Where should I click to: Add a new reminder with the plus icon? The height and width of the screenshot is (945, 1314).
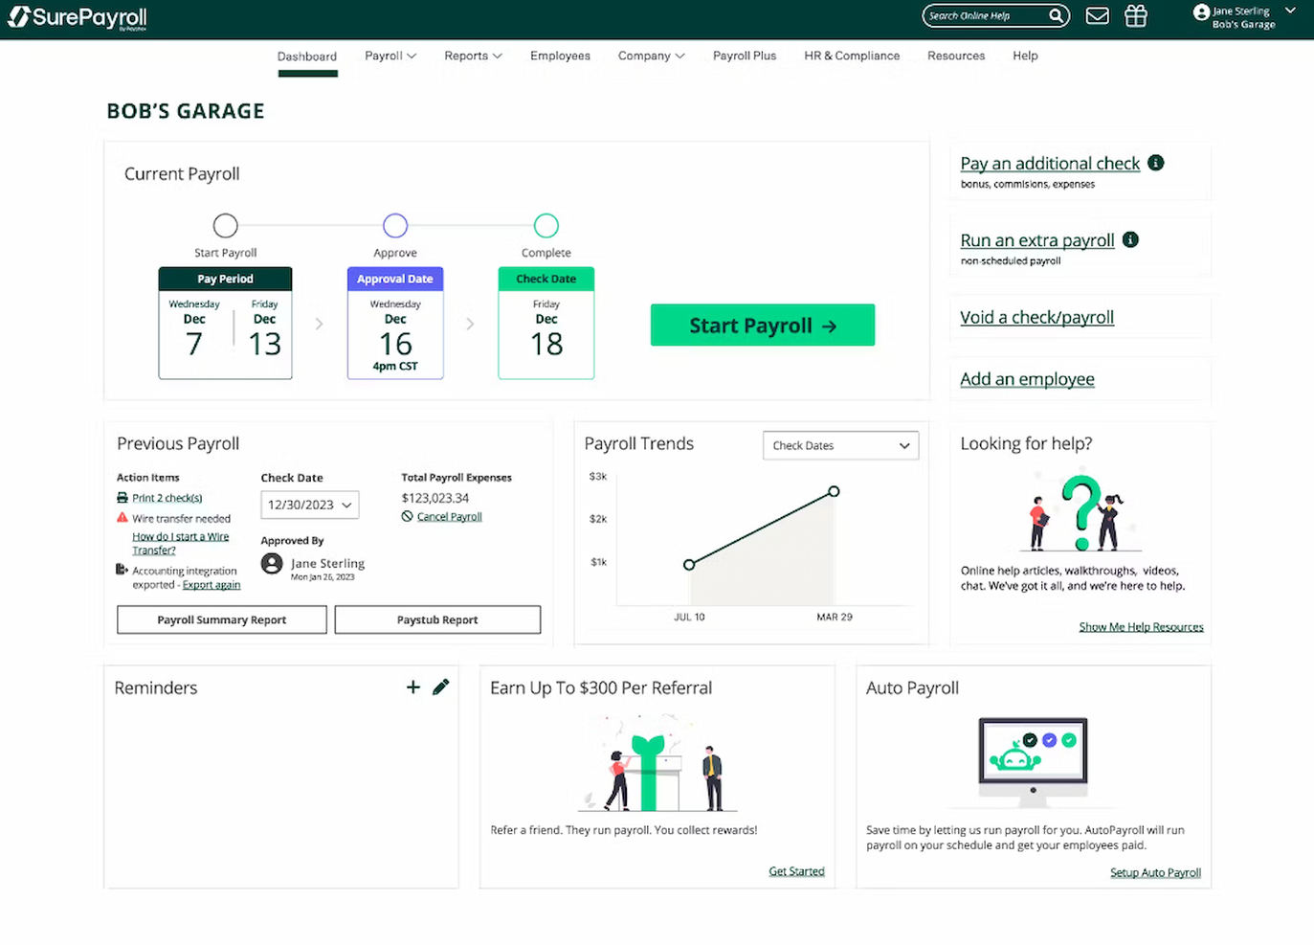[412, 686]
